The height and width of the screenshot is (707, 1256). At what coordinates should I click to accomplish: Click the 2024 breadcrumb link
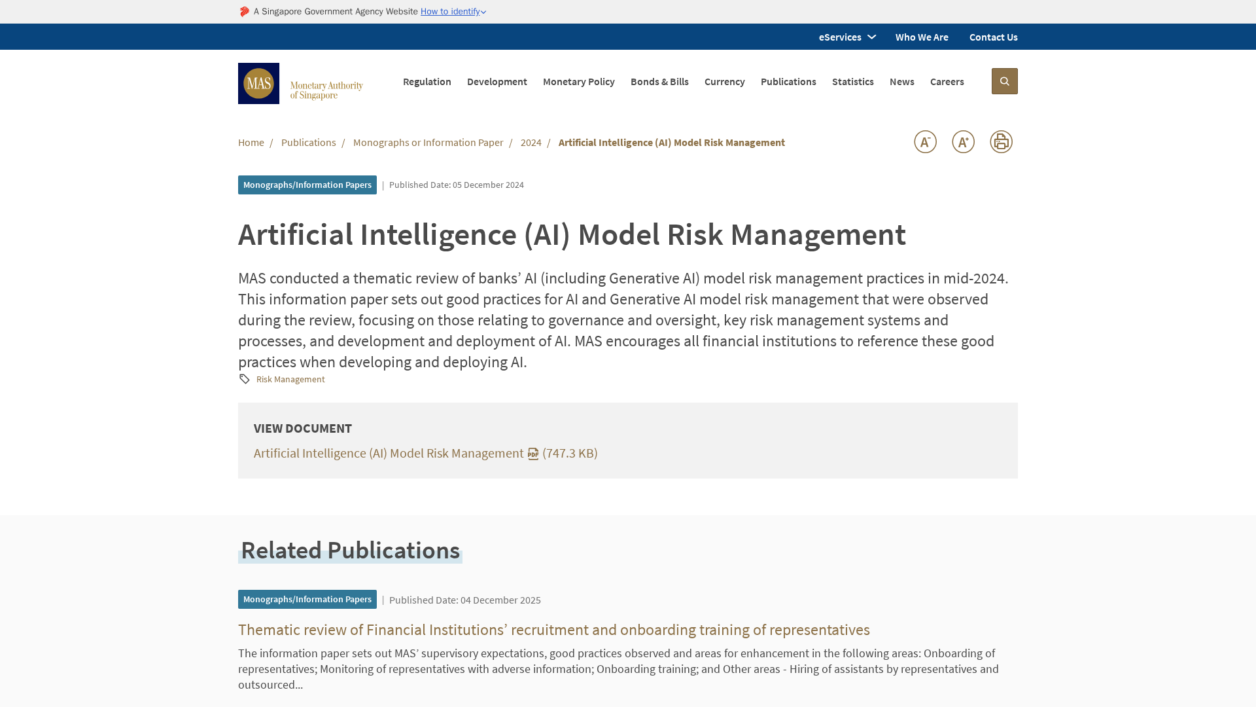[x=531, y=143]
